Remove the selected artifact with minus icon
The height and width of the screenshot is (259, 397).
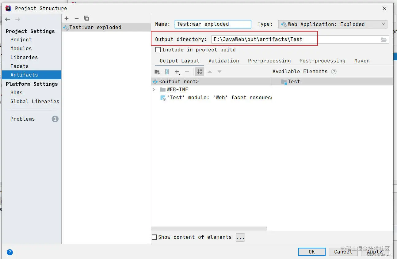coord(77,18)
